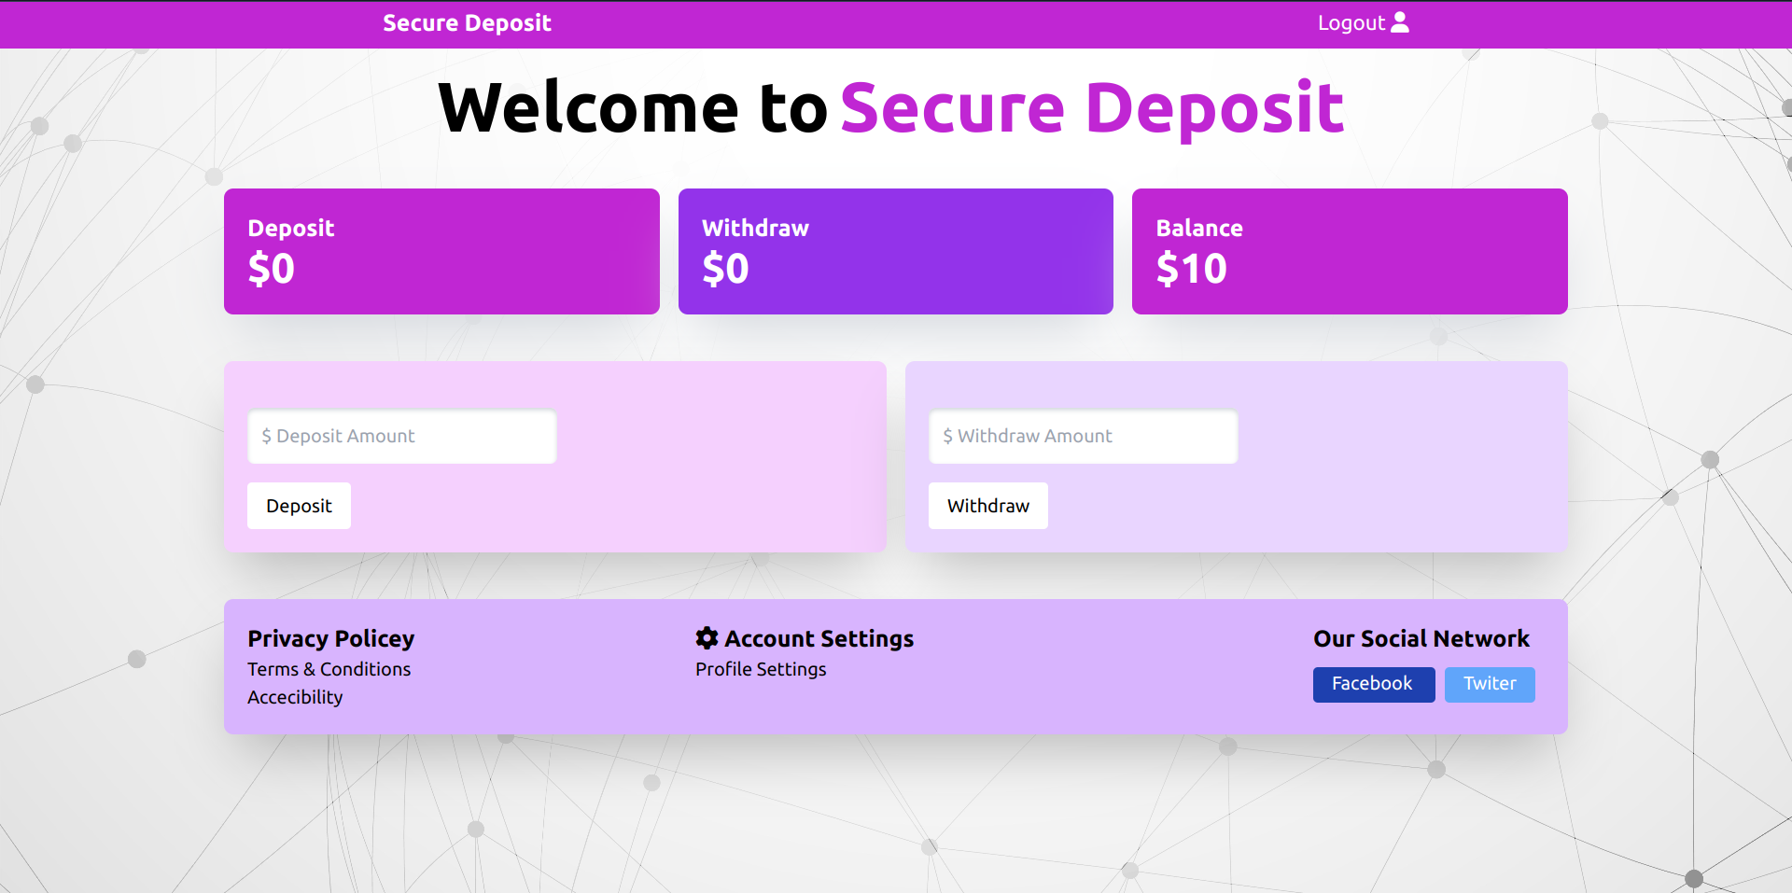Open the Twiter social button
This screenshot has height=893, width=1792.
click(x=1490, y=684)
